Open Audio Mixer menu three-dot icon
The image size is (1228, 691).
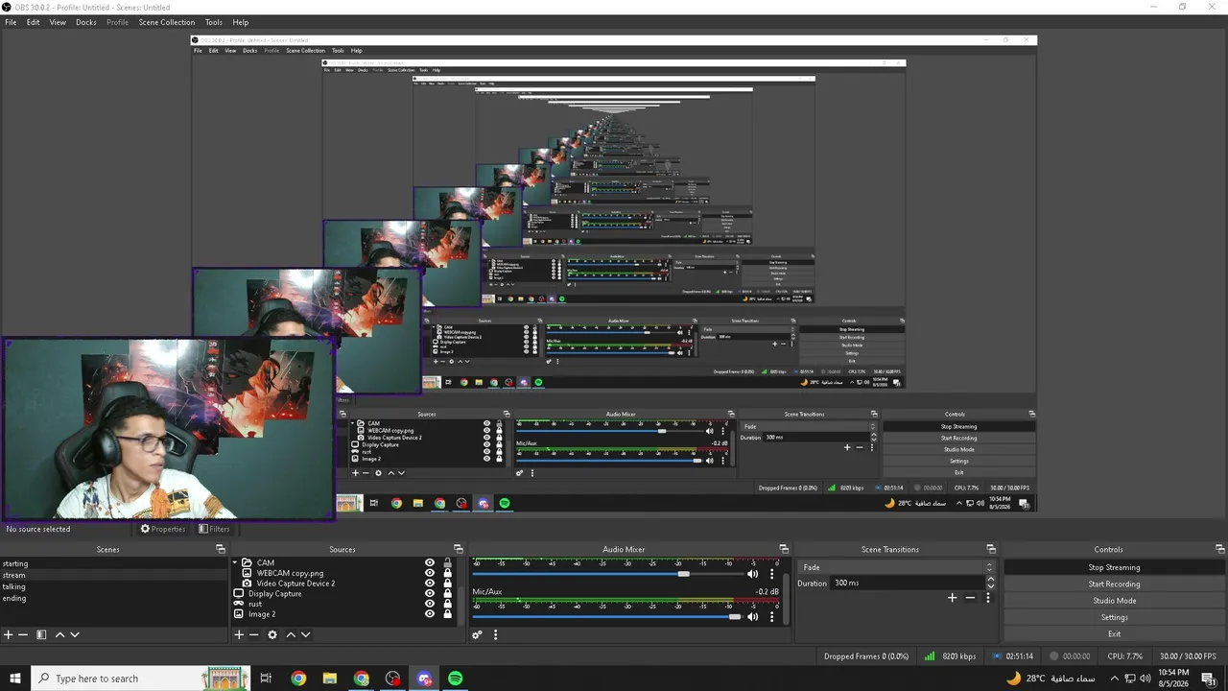pyautogui.click(x=495, y=634)
